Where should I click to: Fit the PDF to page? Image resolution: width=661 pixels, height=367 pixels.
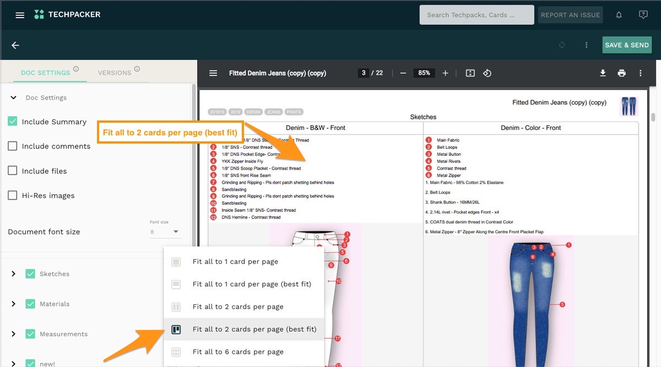pyautogui.click(x=470, y=73)
